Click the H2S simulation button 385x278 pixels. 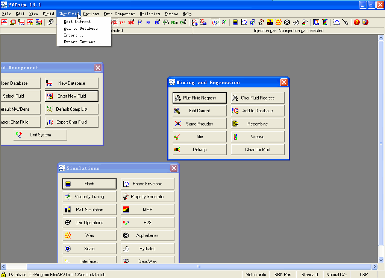147,222
